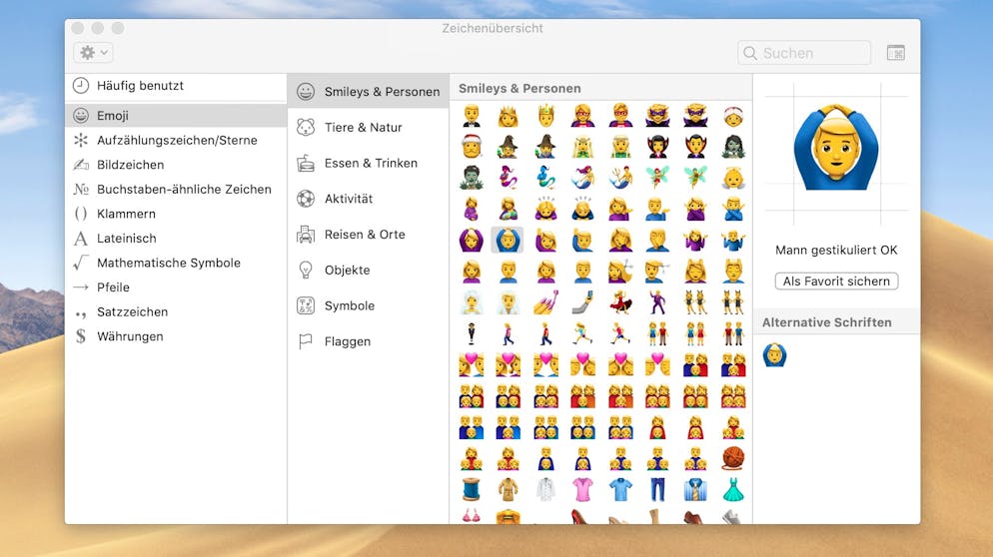Switch to Flaggen subcategory
This screenshot has width=993, height=557.
[369, 341]
